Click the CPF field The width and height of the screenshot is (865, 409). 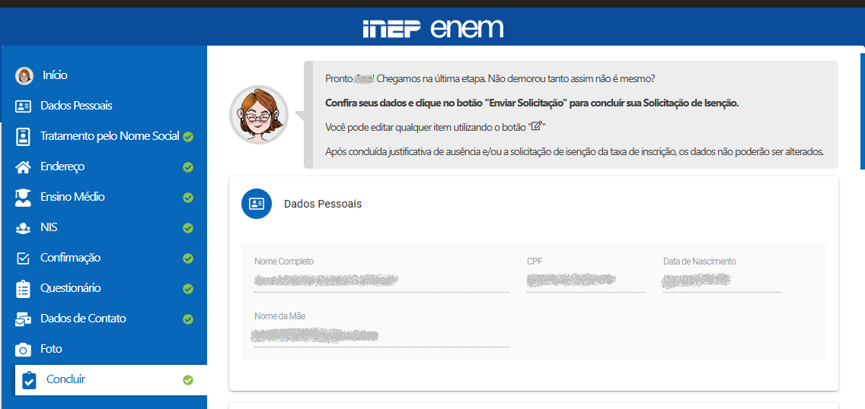pos(585,281)
